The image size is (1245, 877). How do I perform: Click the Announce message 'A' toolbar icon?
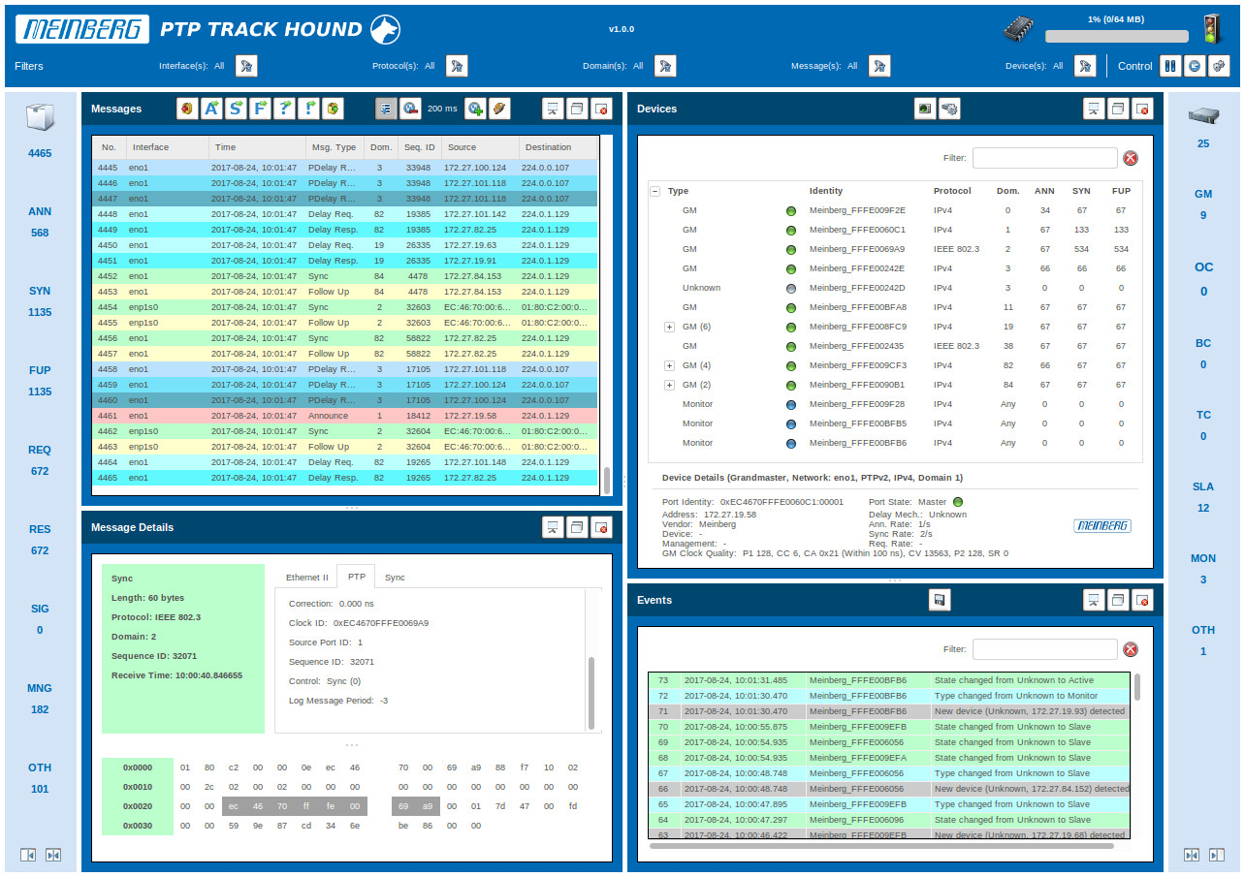211,109
